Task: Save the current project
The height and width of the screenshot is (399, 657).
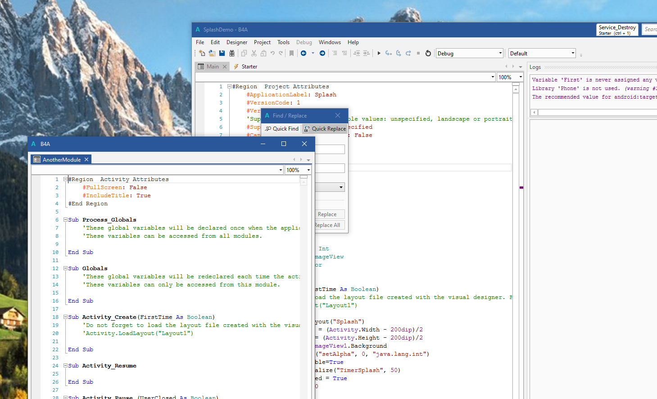Action: 222,53
